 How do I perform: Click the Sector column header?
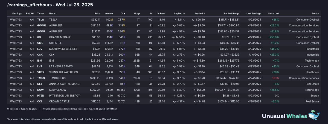click(x=315, y=14)
